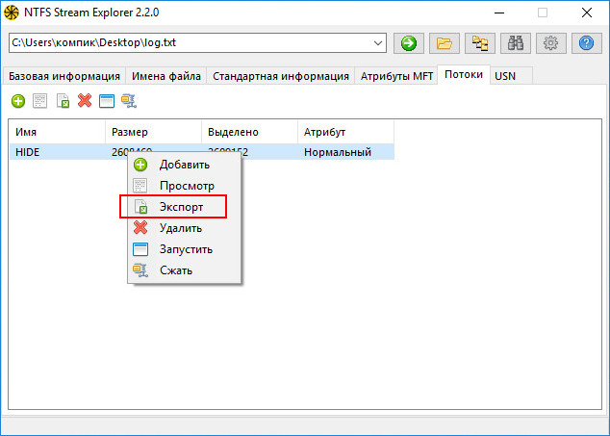Open help with the question mark button
The height and width of the screenshot is (436, 610).
587,43
